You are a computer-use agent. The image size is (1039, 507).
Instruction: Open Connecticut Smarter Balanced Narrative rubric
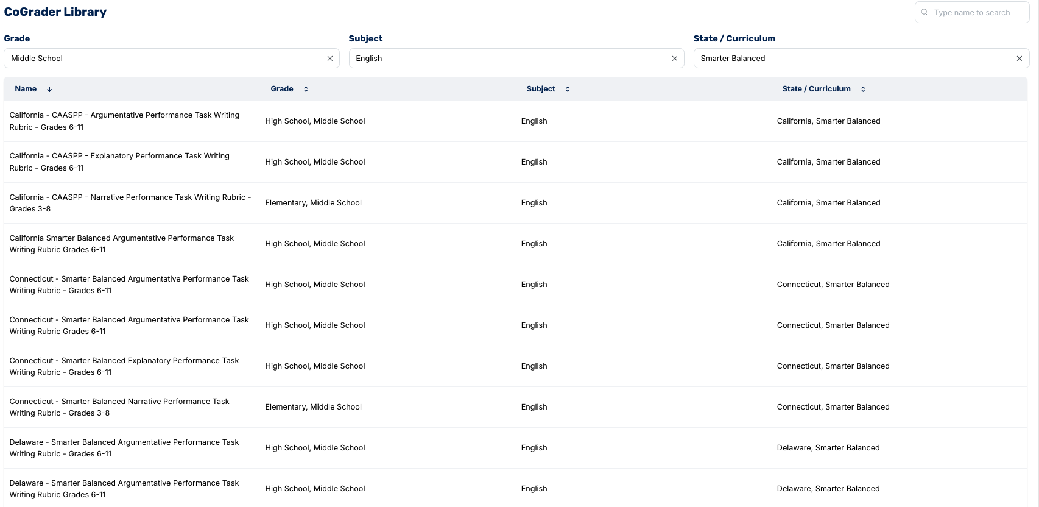coord(119,407)
